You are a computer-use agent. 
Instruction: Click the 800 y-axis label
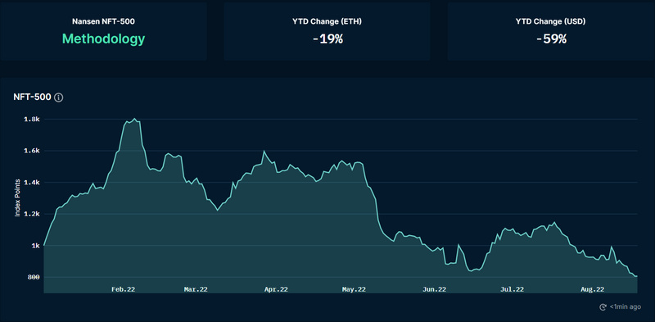point(34,277)
